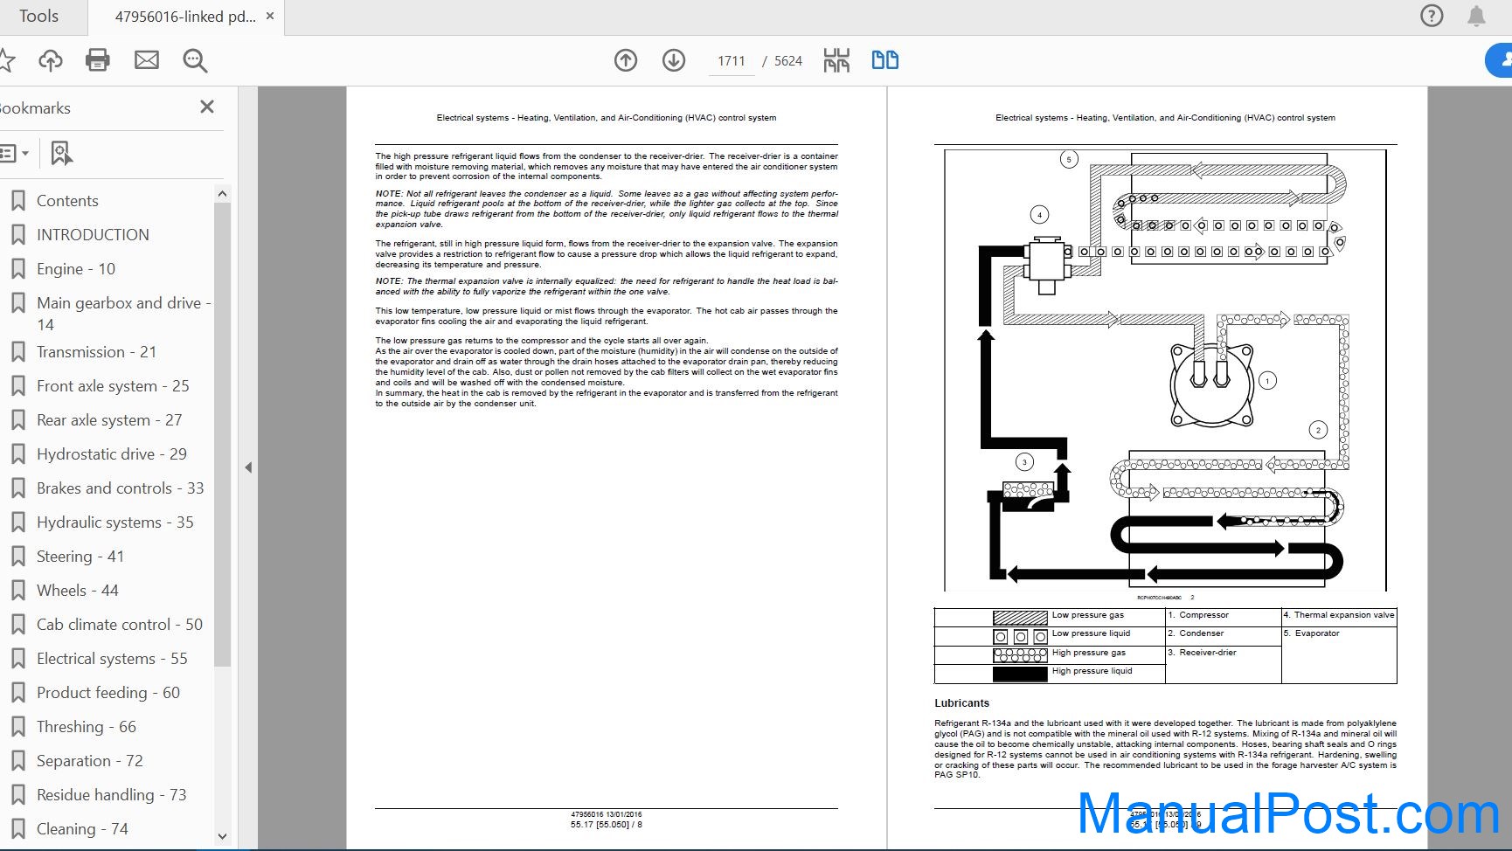Screen dimensions: 1512x851
Task: Click bookmark icon beside Separation - 72
Action: (x=18, y=761)
